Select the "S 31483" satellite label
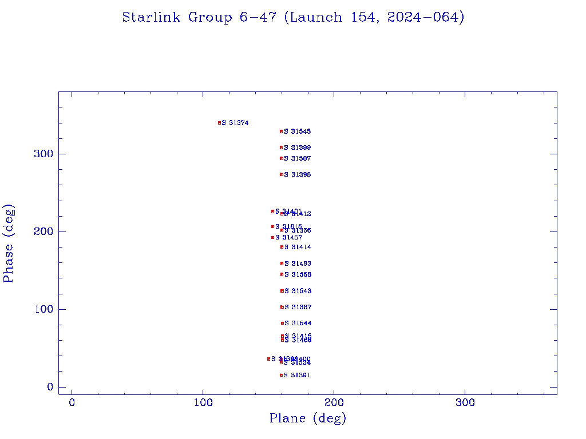Screen dimensions: 586x439 pyautogui.click(x=298, y=264)
